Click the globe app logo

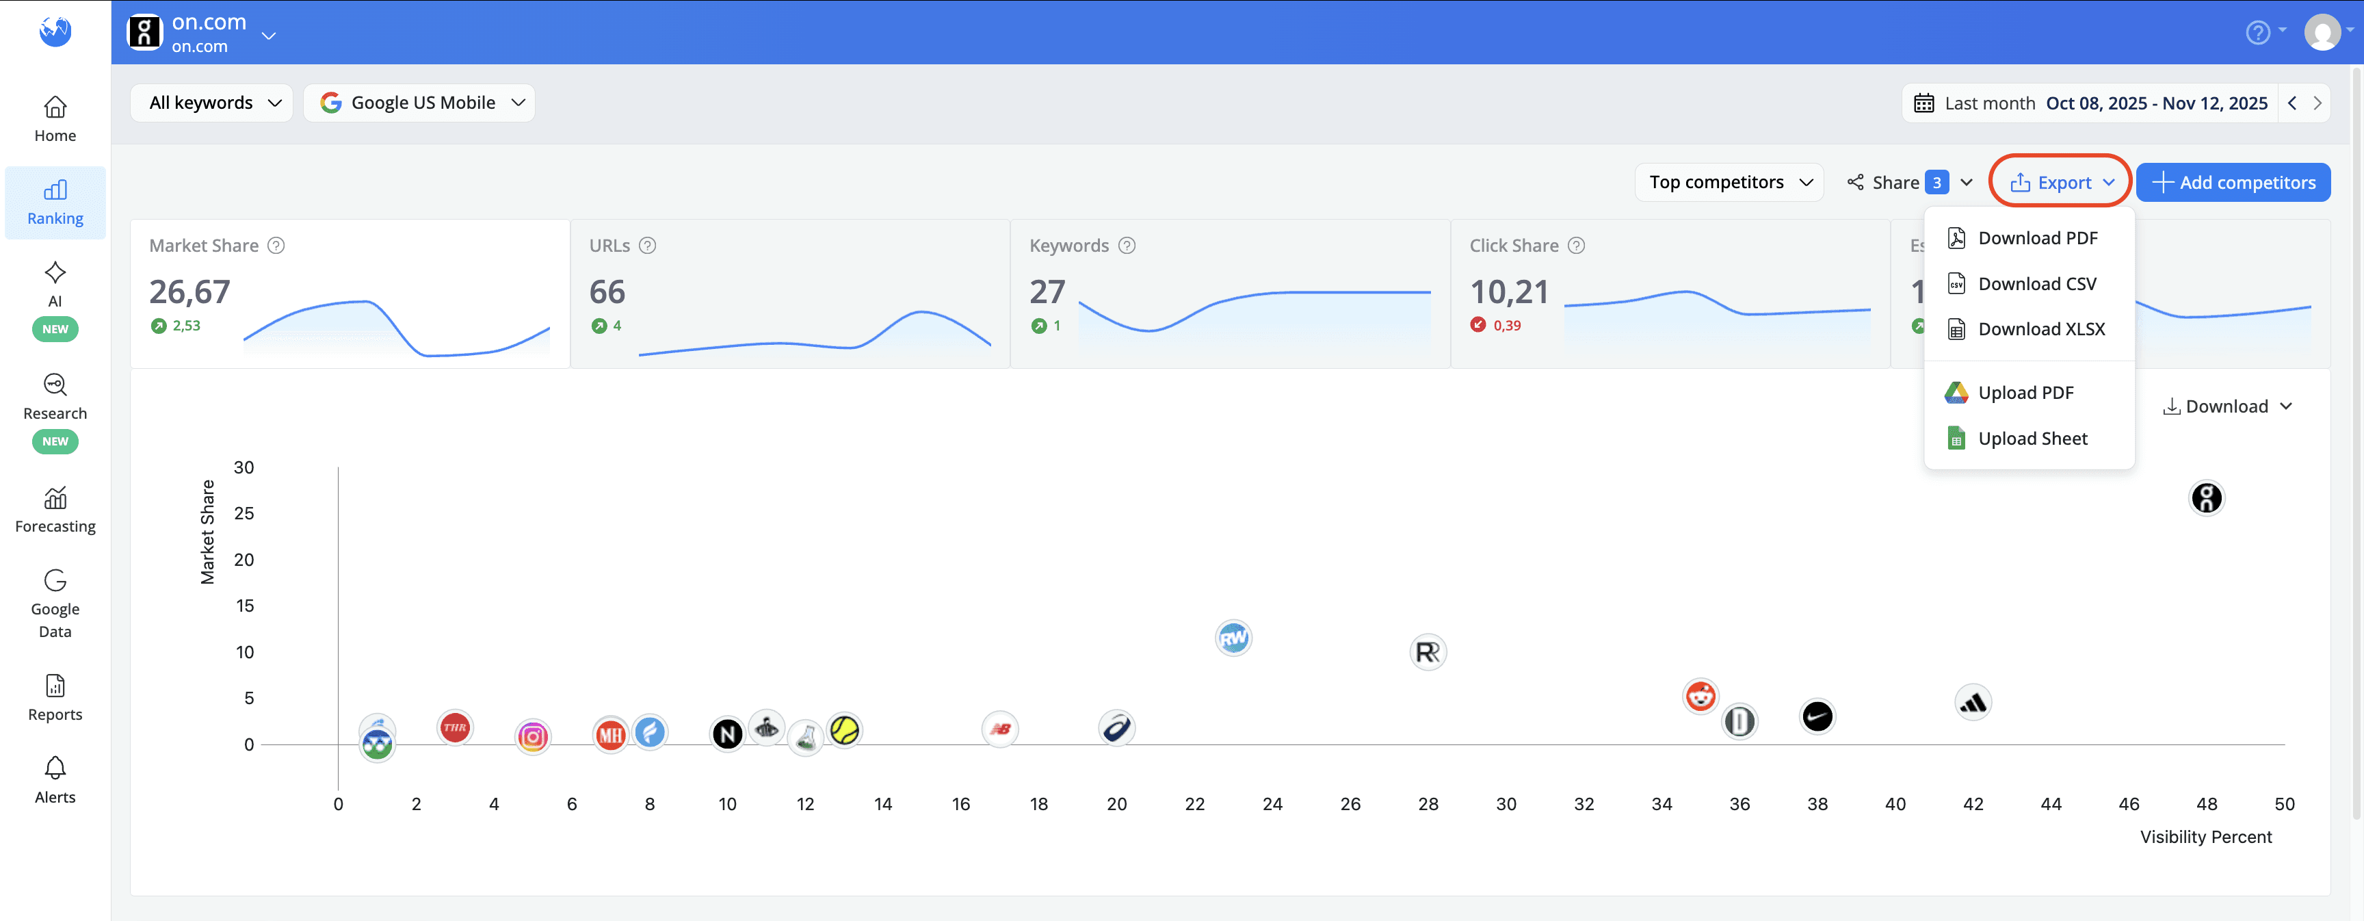(55, 31)
